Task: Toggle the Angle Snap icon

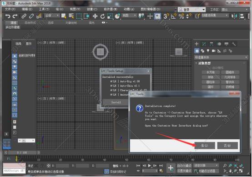Action: (174, 16)
